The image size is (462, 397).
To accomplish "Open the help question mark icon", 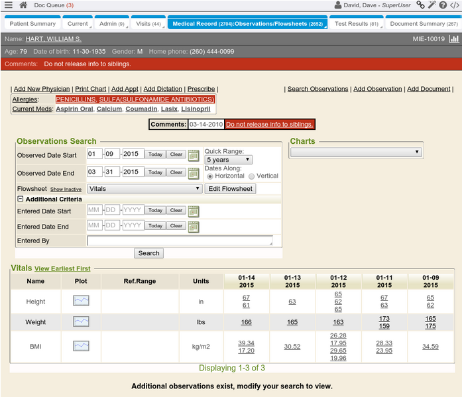I will pyautogui.click(x=442, y=5).
